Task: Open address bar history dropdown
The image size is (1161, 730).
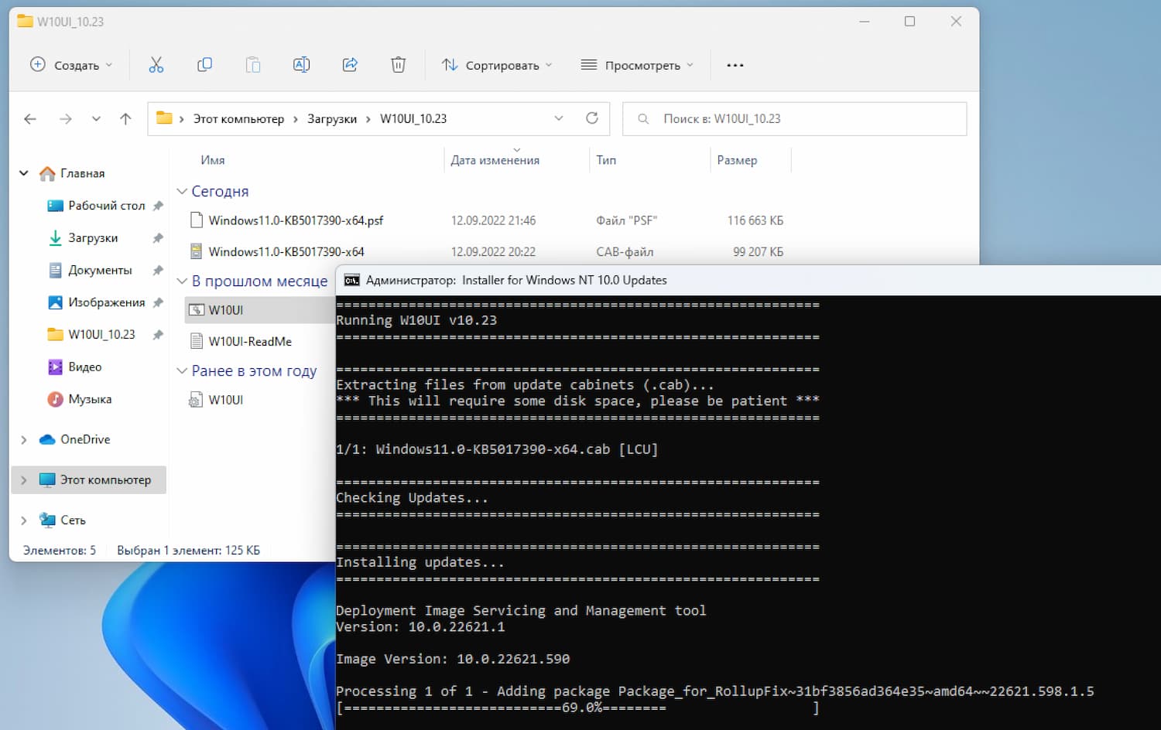Action: [x=559, y=118]
